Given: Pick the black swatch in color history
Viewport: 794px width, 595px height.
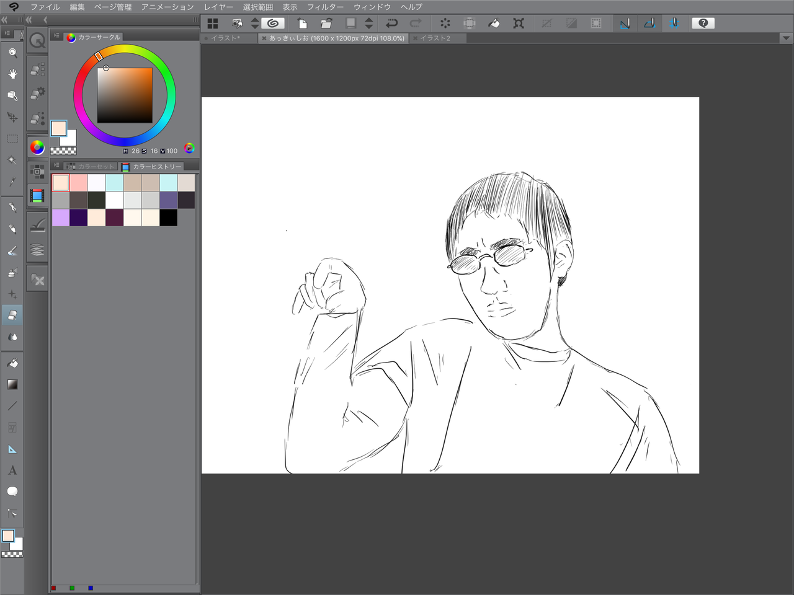Looking at the screenshot, I should [168, 218].
